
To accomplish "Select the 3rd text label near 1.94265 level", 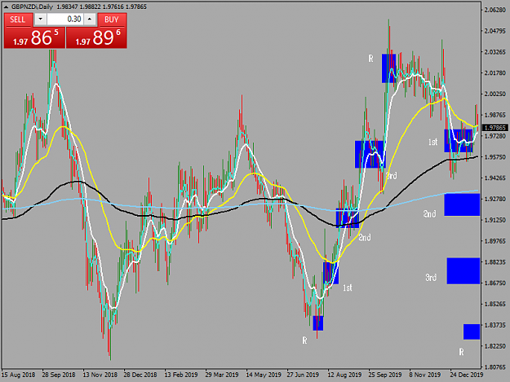I will pyautogui.click(x=392, y=176).
